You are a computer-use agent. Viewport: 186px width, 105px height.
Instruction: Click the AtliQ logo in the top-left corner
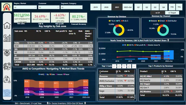click(7, 7)
